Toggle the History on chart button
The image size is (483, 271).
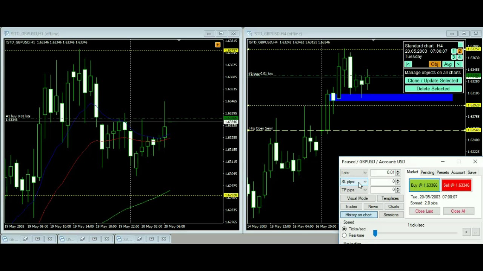[x=358, y=215]
